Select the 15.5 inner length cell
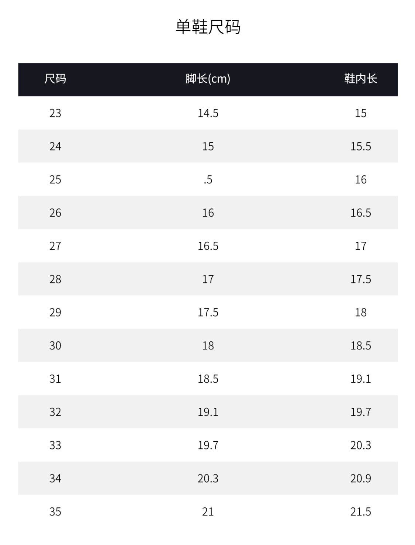415x545 pixels. click(x=360, y=146)
